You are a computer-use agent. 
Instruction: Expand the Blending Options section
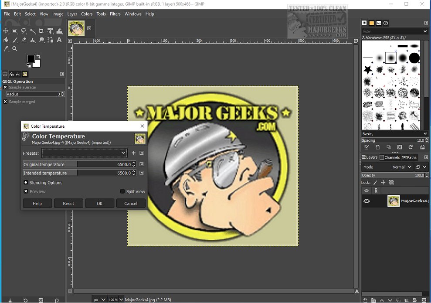click(x=26, y=183)
